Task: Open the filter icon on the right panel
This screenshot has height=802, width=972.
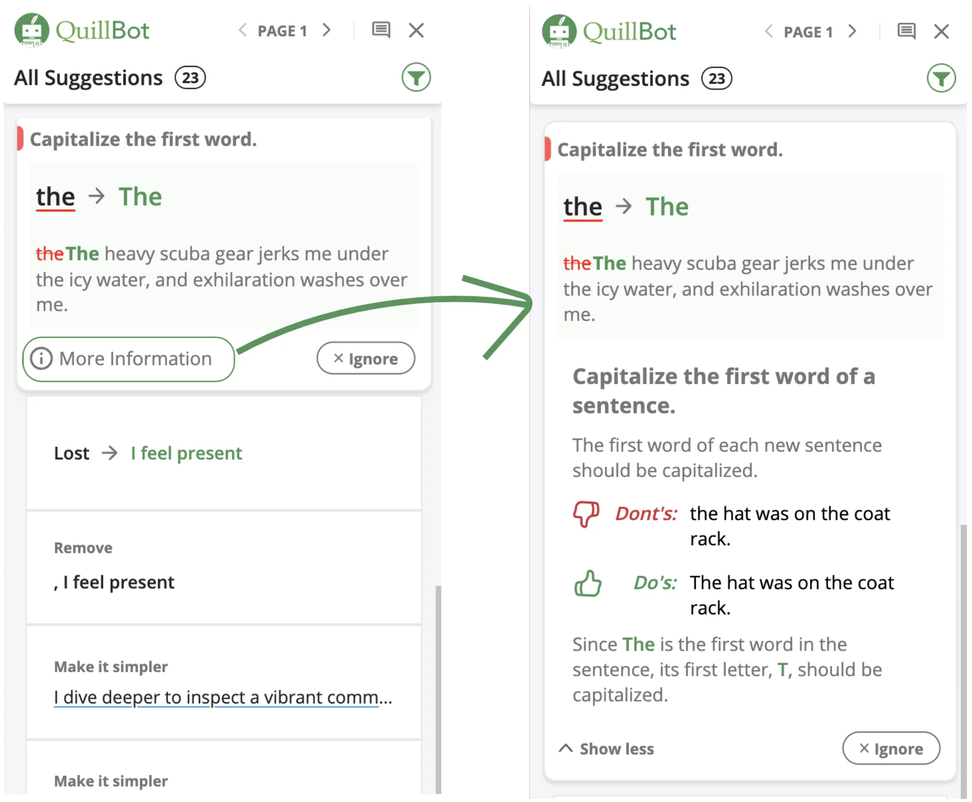Action: click(x=942, y=78)
